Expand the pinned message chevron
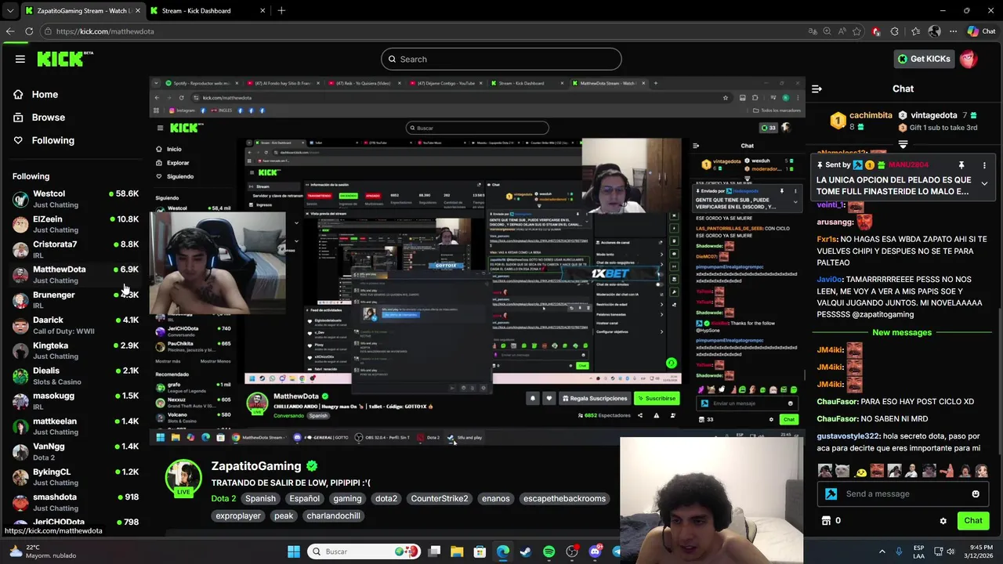The height and width of the screenshot is (564, 1003). tap(984, 184)
